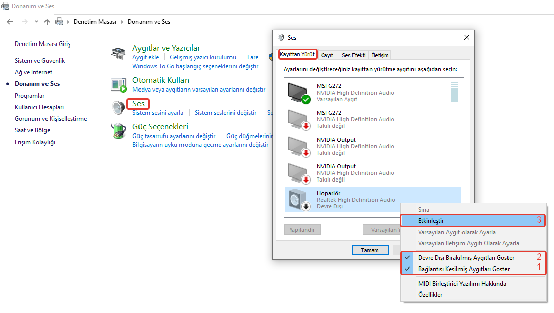Open the recent locations dropdown chevron
The image size is (554, 313).
pyautogui.click(x=36, y=22)
